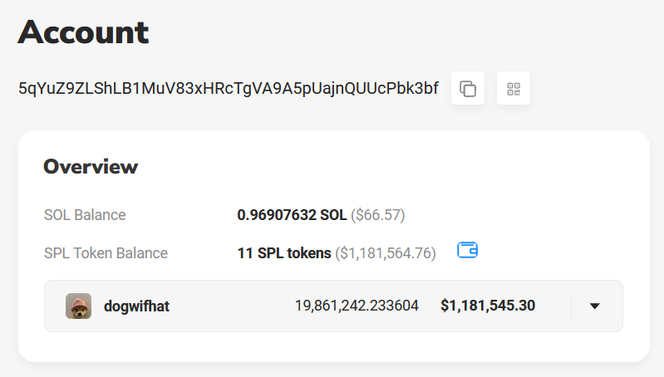
Task: Click the 0.96907632 SOL balance value
Action: (292, 215)
